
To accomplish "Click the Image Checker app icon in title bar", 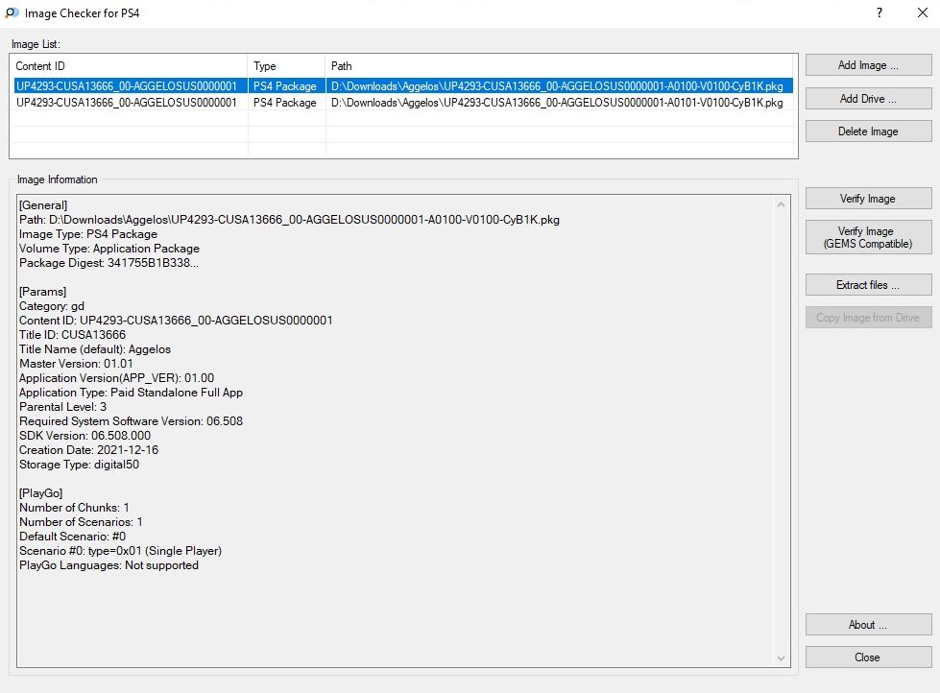I will click(12, 12).
